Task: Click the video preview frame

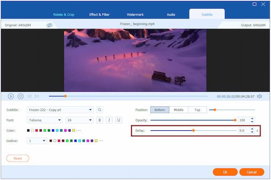Action: (x=135, y=60)
